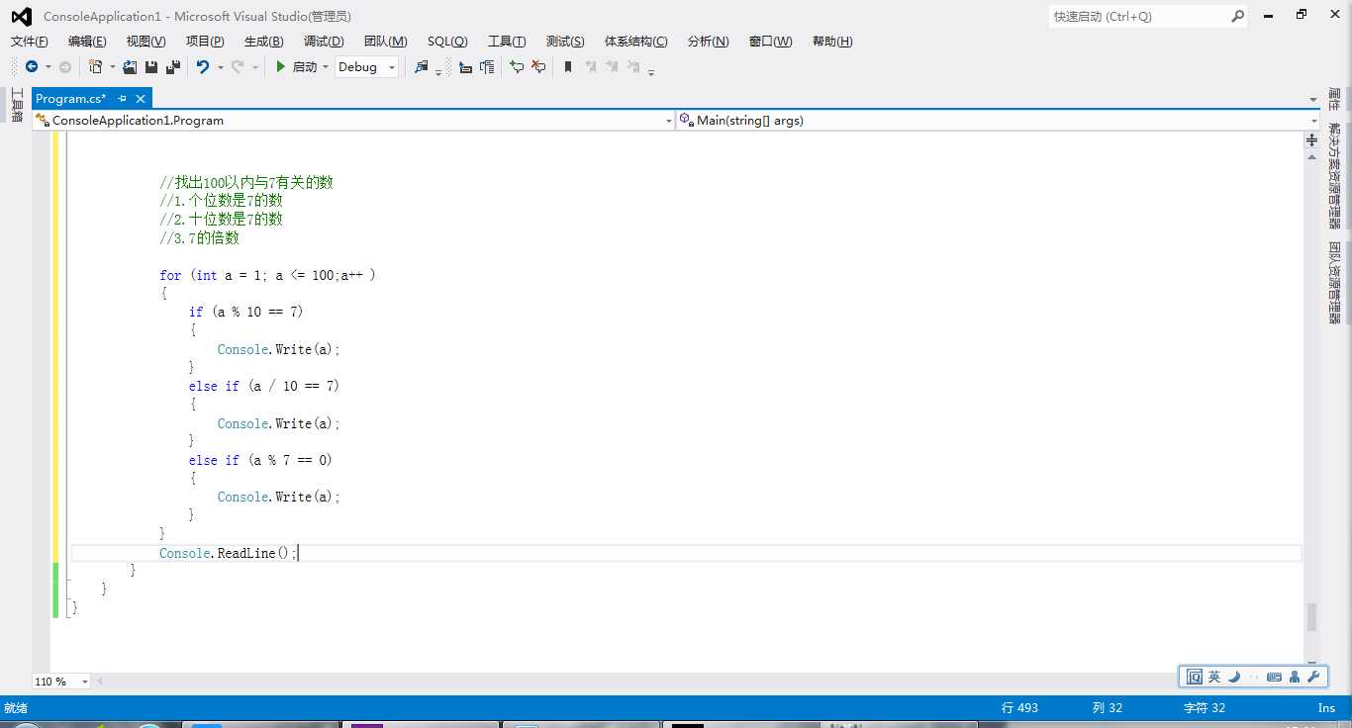Image resolution: width=1352 pixels, height=728 pixels.
Task: Comment out the selected lines icon
Action: pyautogui.click(x=517, y=67)
